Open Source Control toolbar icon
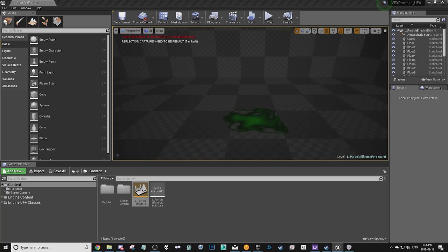Screen dimensions: 448x252 tap(142, 18)
